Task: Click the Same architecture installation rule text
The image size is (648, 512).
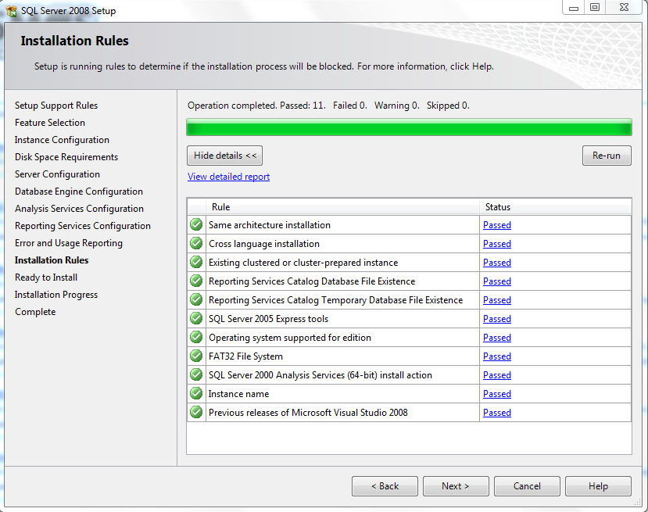Action: pyautogui.click(x=270, y=225)
